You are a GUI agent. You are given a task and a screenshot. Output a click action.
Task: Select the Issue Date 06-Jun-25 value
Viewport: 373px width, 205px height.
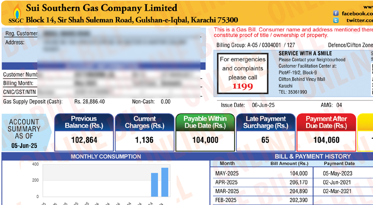[x=263, y=105]
